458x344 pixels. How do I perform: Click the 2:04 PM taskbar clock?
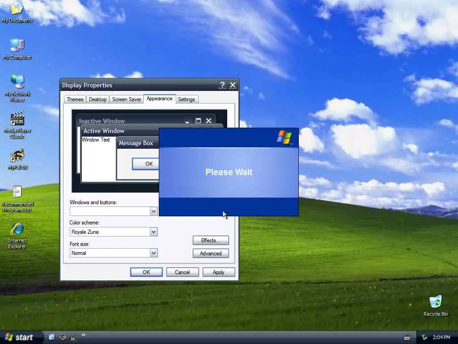(441, 338)
